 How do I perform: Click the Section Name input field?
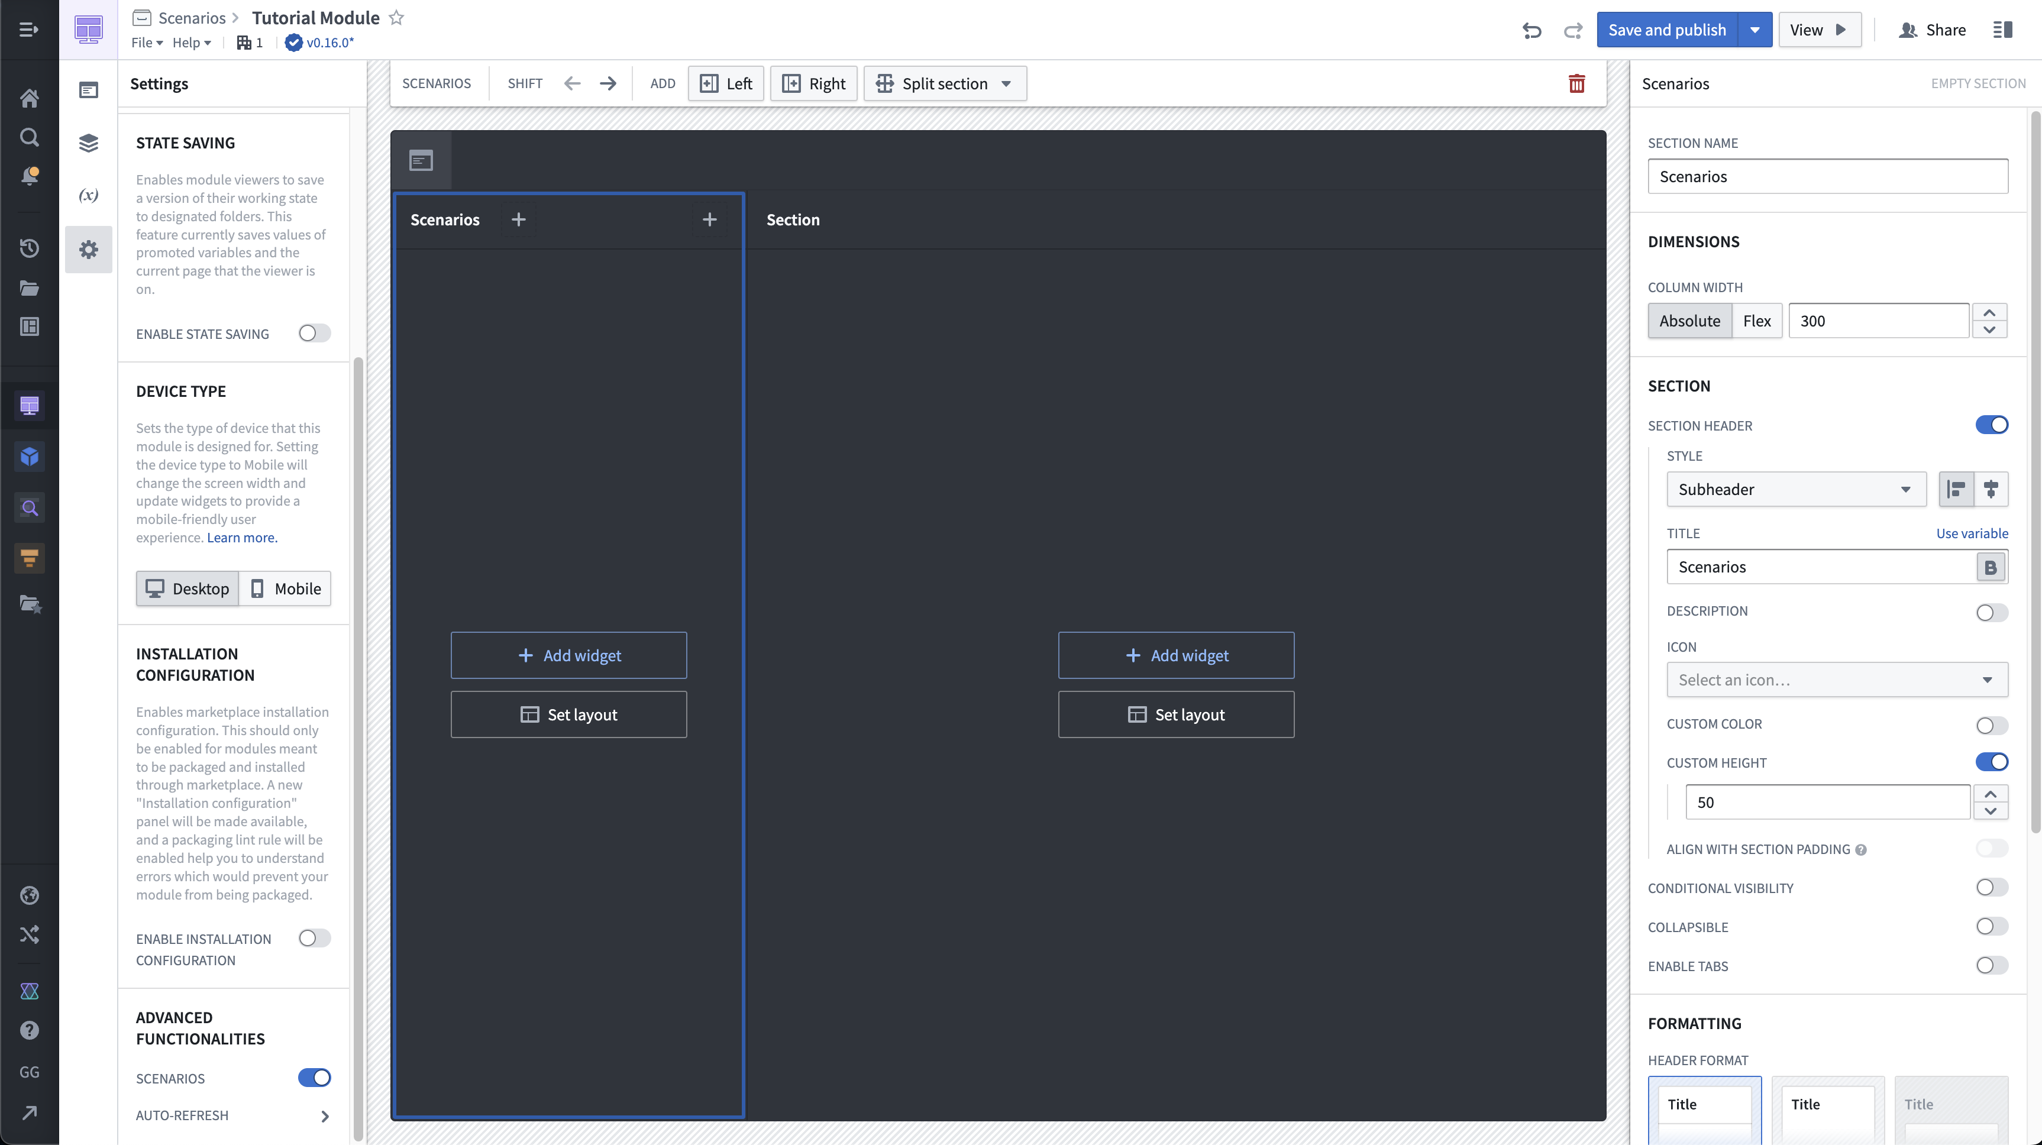(x=1828, y=176)
